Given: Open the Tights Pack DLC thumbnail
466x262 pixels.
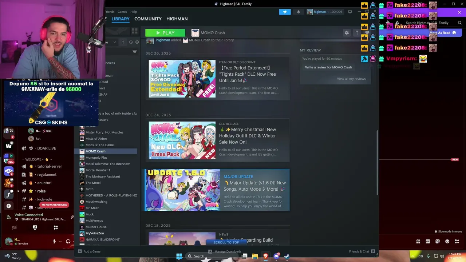Looking at the screenshot, I should (182, 79).
